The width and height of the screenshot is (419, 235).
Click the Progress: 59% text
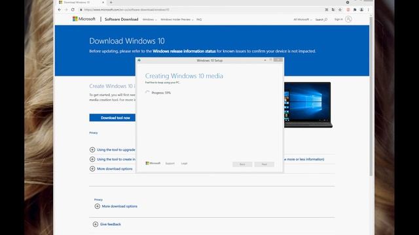161,93
